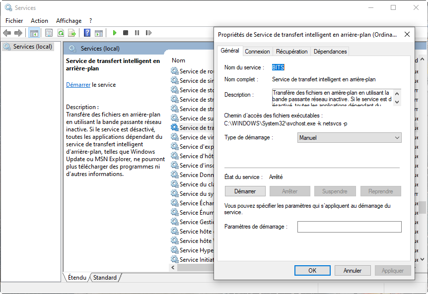Select the Service hôte row above Service Hype…

pyautogui.click(x=192, y=240)
